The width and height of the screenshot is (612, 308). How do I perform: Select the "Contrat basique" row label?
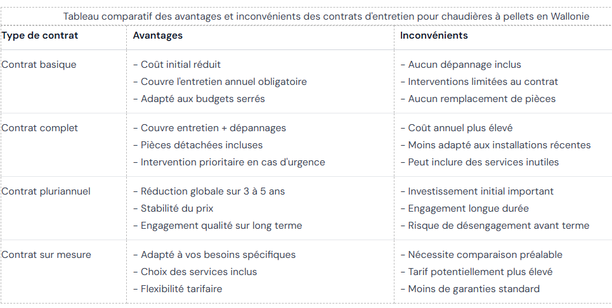pos(39,65)
